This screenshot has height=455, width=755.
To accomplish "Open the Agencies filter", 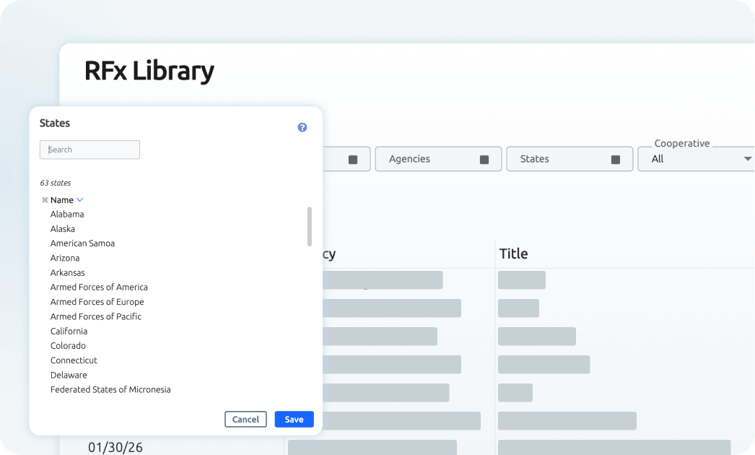I will (x=438, y=159).
